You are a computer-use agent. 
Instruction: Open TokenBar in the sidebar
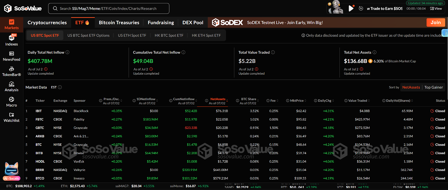pyautogui.click(x=11, y=71)
